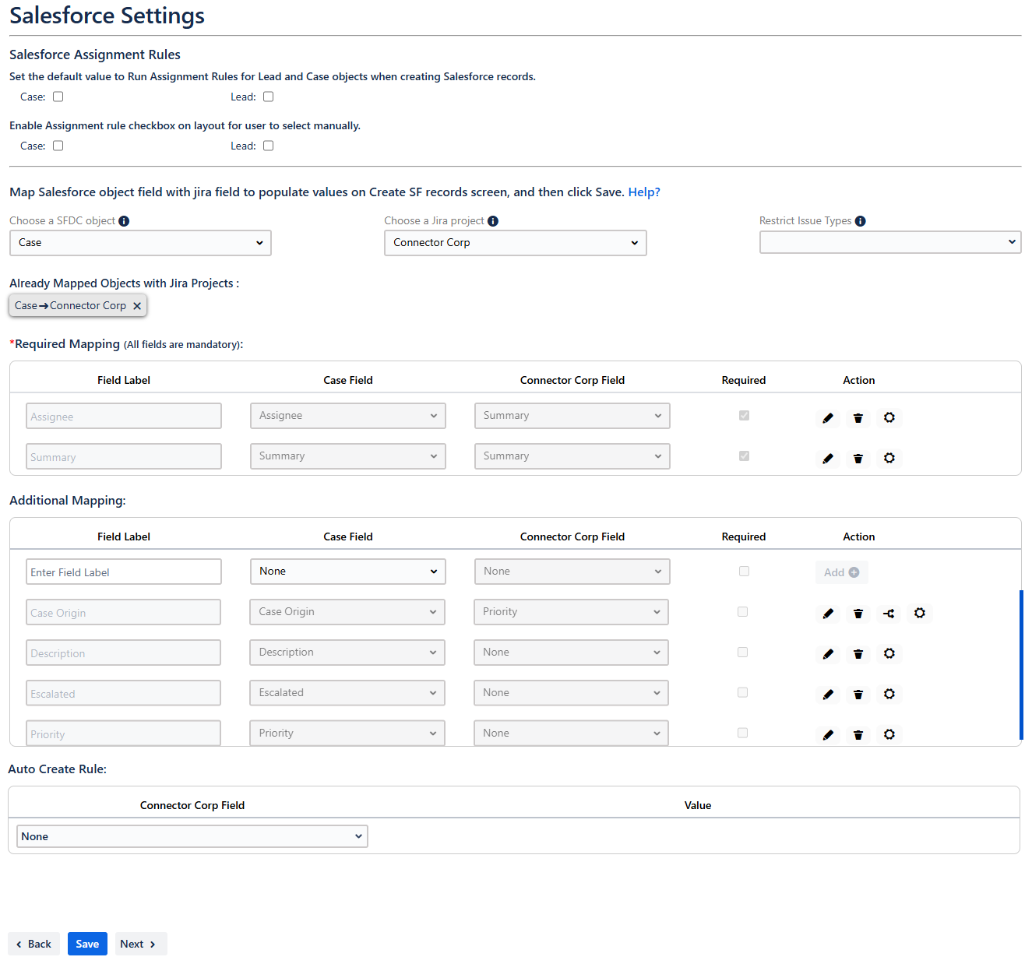Open settings gear for Escalated row
The image size is (1032, 971).
(x=889, y=695)
